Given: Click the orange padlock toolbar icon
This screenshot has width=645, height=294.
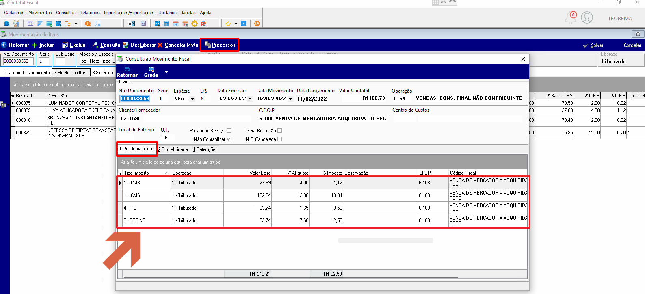Looking at the screenshot, I should click(x=195, y=24).
